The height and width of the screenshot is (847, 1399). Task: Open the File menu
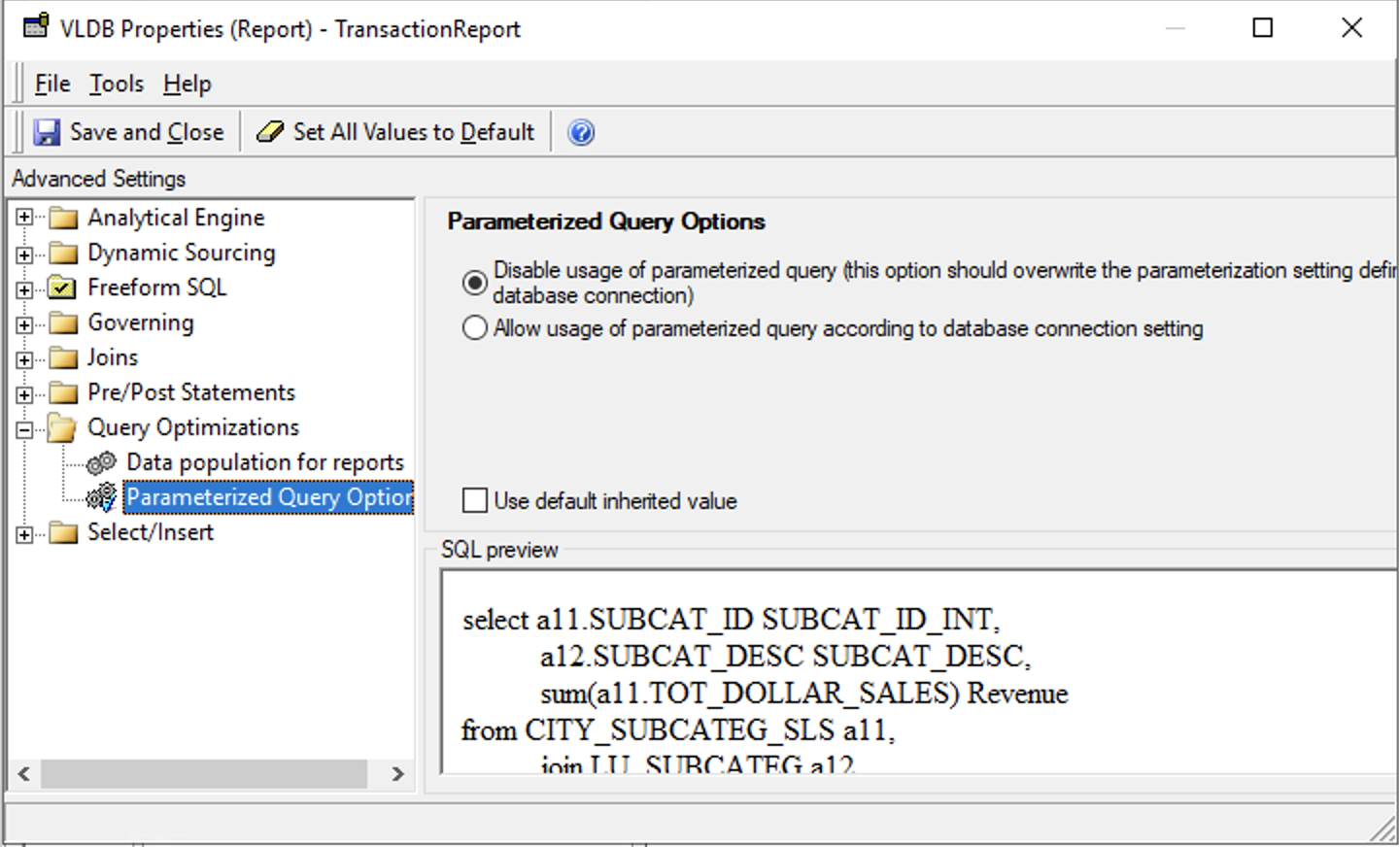[51, 84]
